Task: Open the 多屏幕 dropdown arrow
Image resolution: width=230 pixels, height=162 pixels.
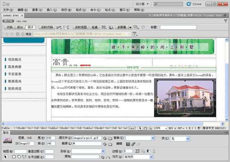Action: (130, 27)
